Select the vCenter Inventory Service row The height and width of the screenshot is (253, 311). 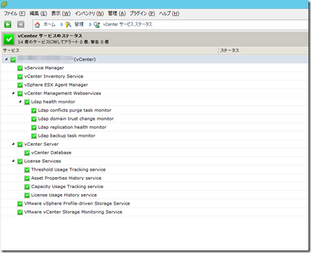(x=155, y=76)
